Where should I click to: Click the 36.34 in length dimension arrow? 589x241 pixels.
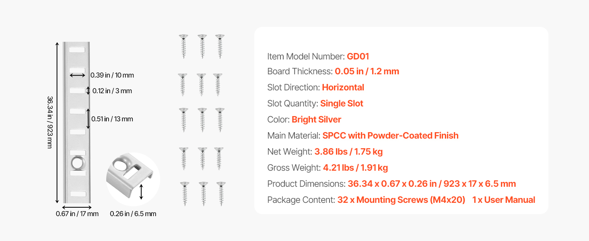(57, 123)
